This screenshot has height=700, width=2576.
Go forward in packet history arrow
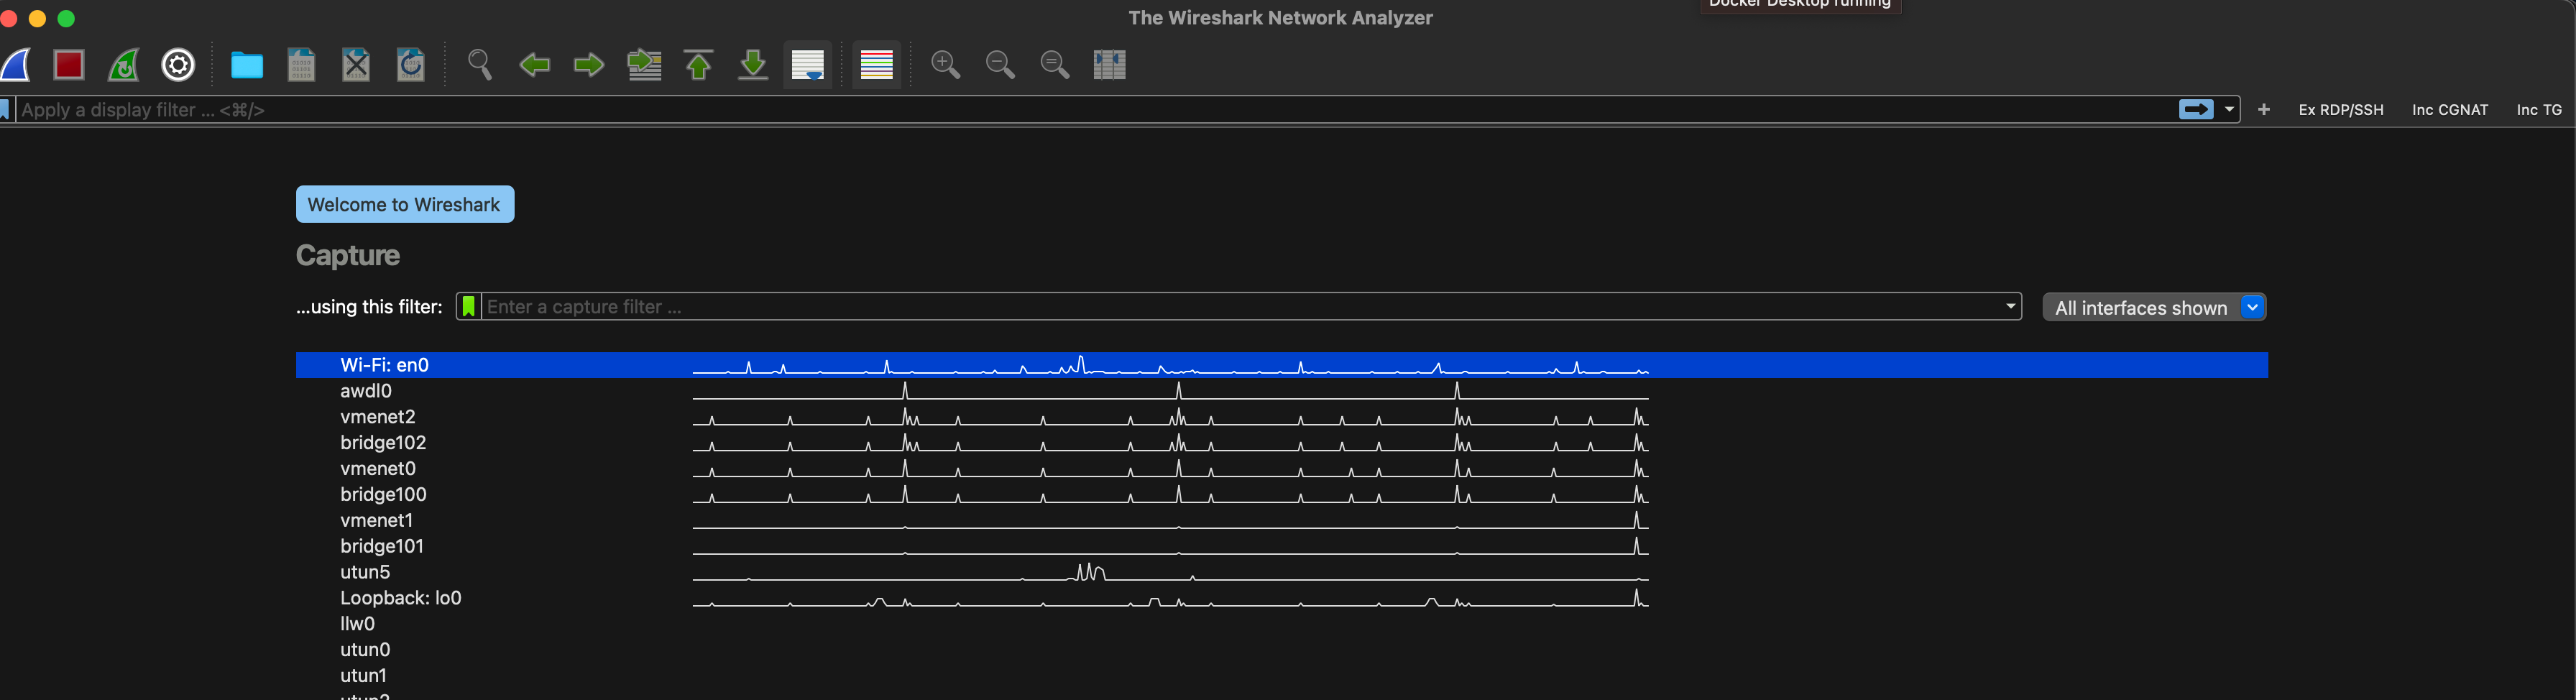point(589,65)
